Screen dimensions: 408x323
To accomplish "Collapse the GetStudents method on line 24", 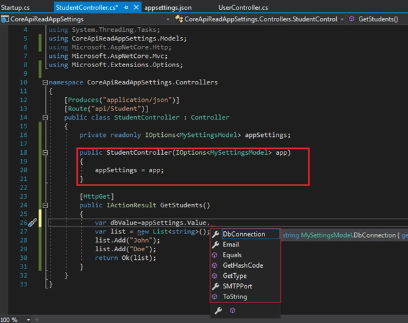I will point(45,205).
